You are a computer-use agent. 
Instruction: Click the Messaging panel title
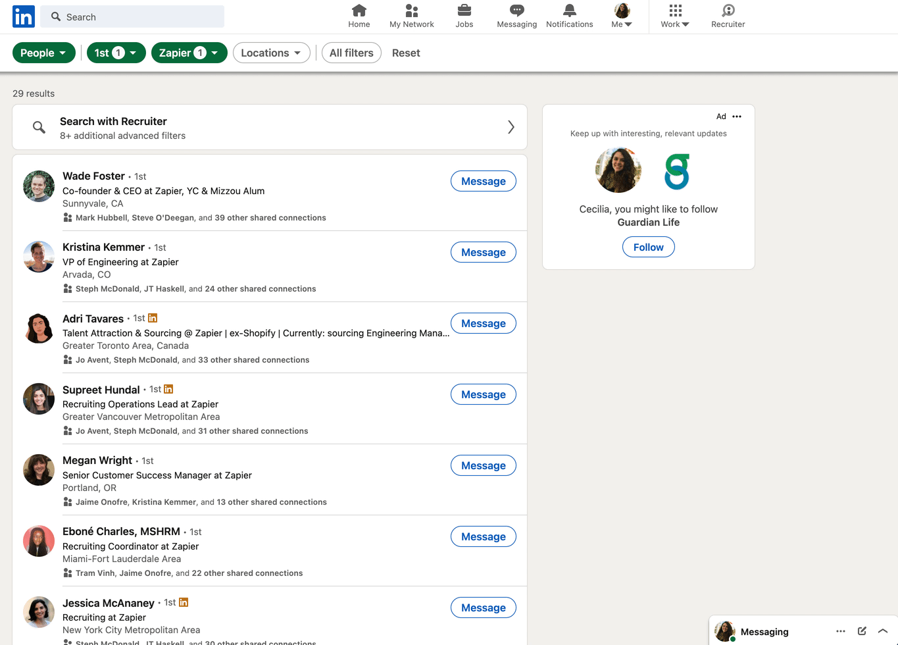click(x=764, y=632)
